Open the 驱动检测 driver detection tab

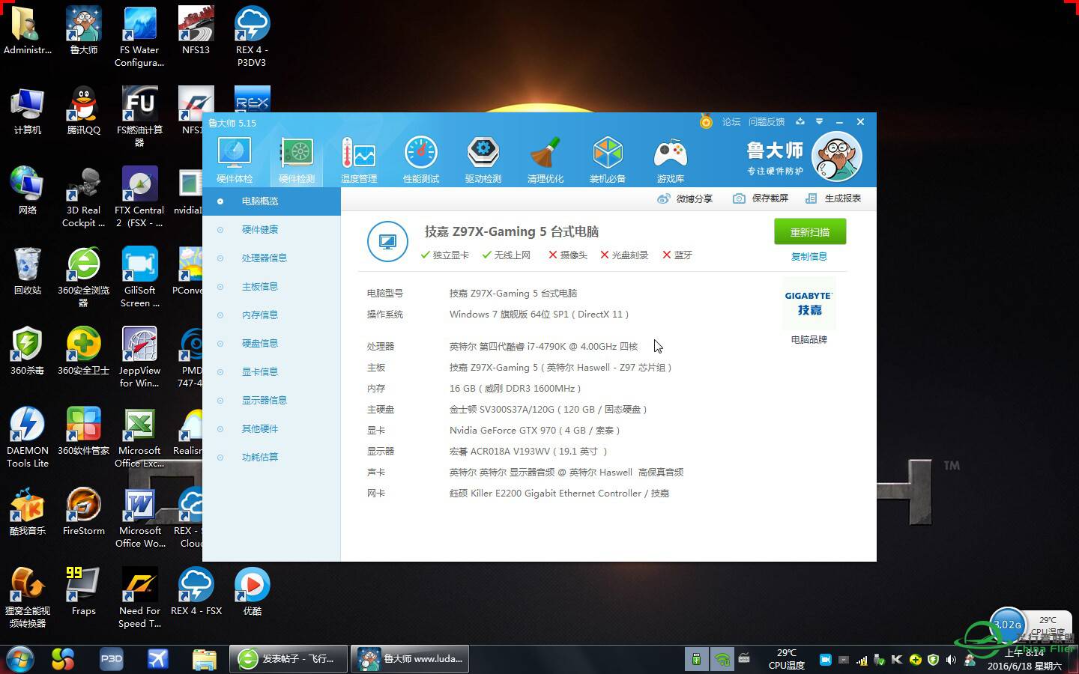coord(483,160)
